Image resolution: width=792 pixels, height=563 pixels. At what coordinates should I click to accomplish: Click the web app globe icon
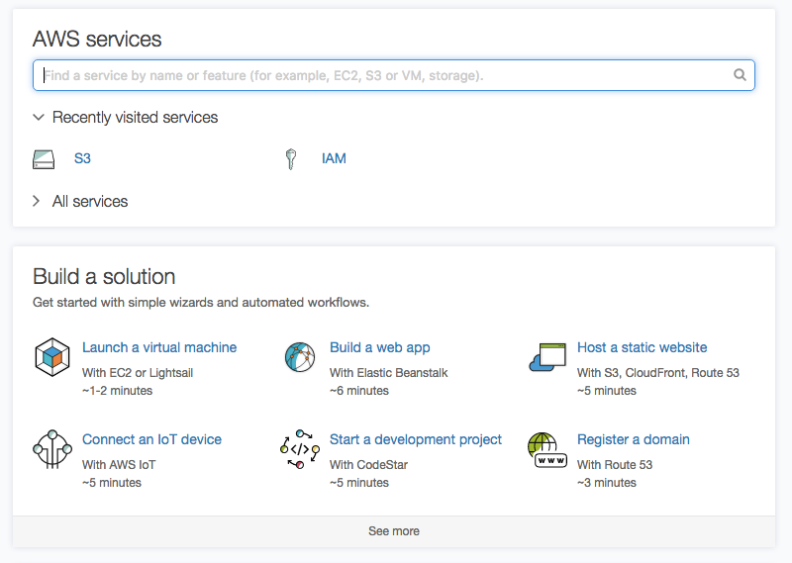300,357
